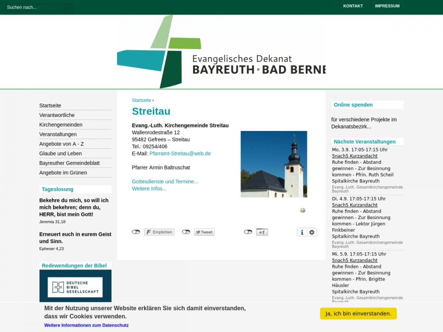Click the Twitter Tweet button
Viewport: 443px width, 332px height.
tap(204, 232)
